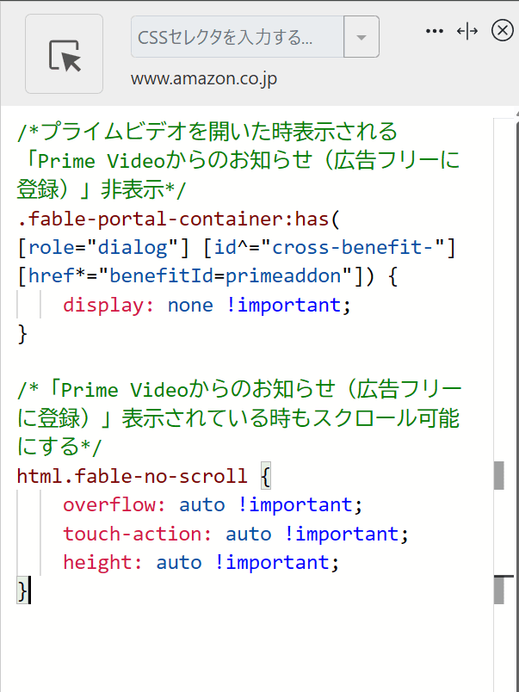Screen dimensions: 519x692
Task: Place cursor on .fable-portal-container:has( line
Action: point(179,219)
